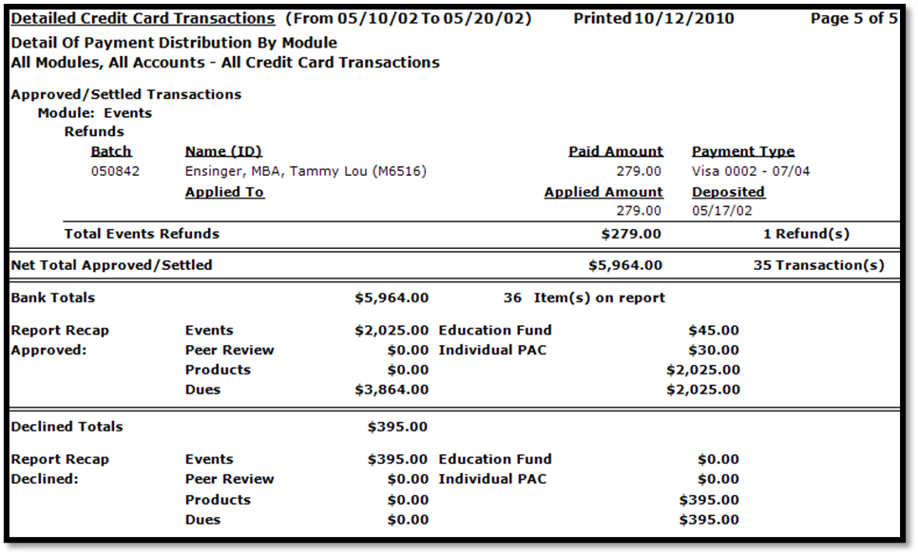Screen dimensions: 918x555
Task: Click the approved Products label
Action: click(218, 370)
